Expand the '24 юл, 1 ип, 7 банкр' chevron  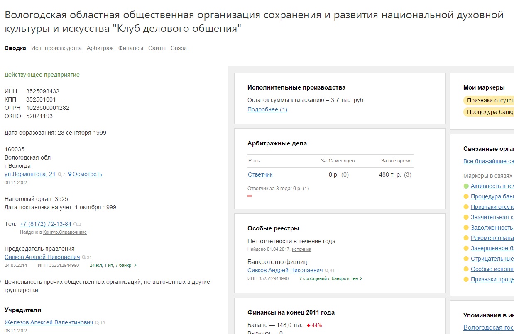pos(135,265)
